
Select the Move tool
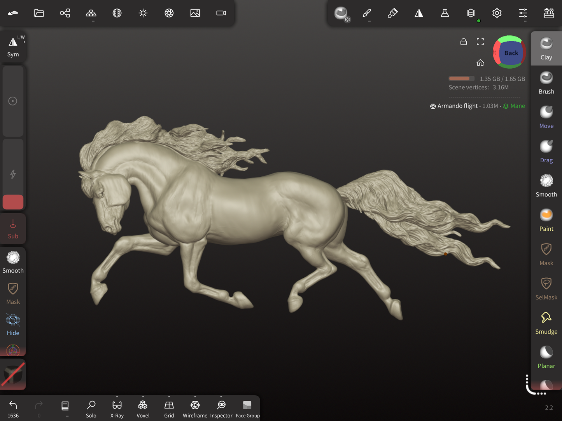546,117
